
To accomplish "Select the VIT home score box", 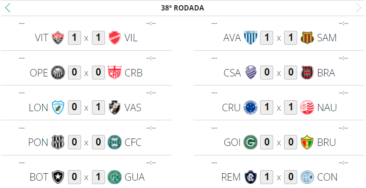I will pos(75,38).
